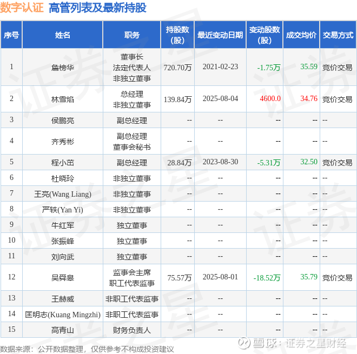This screenshot has width=357, height=354.
Task: Click the 数据来源 footnote text
Action: (87, 349)
